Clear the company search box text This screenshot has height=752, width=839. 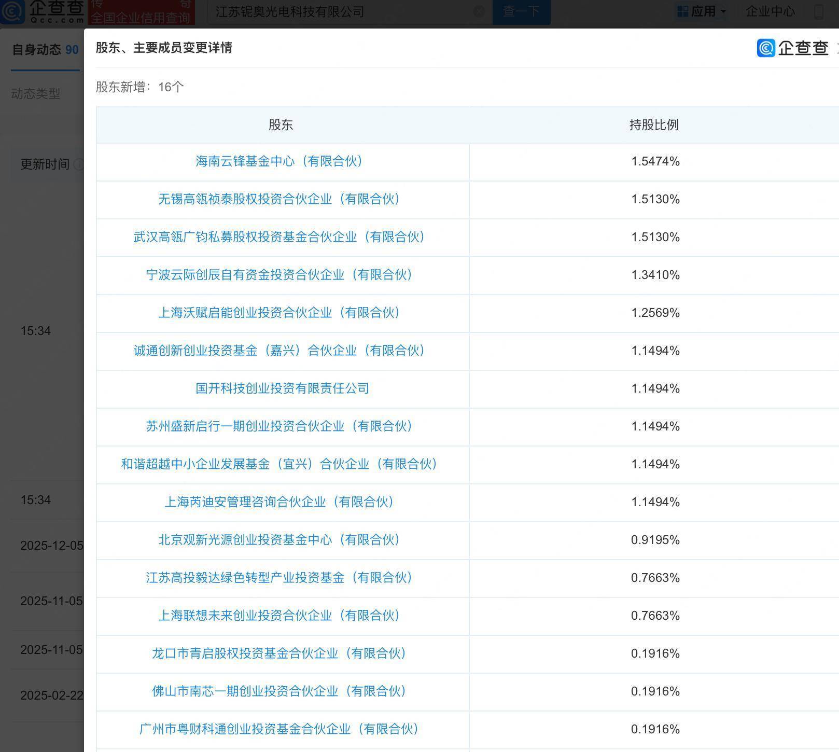pyautogui.click(x=479, y=11)
